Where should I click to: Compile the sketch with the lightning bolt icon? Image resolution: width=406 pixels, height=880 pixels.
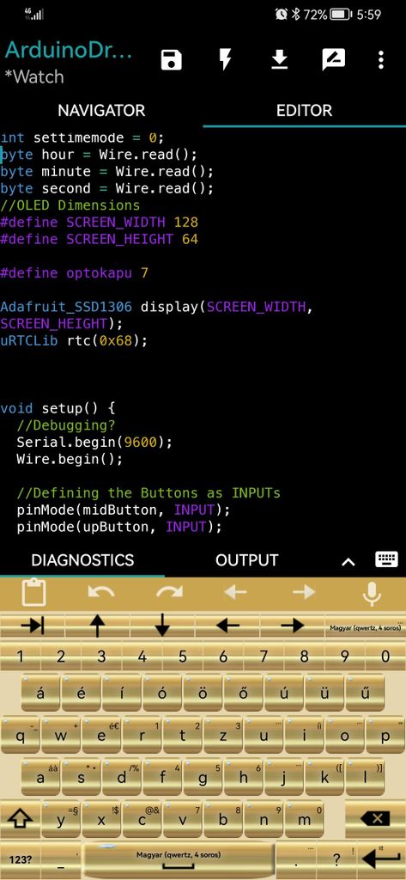point(226,59)
